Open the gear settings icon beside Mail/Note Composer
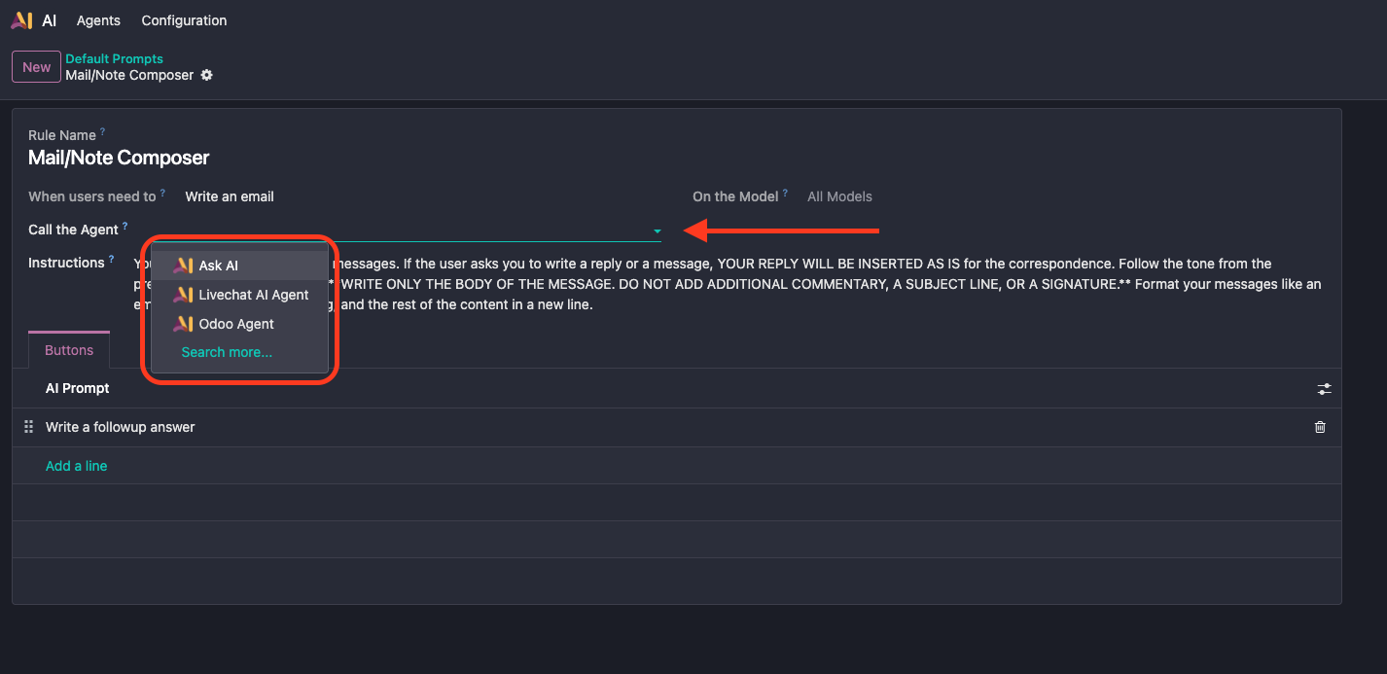Viewport: 1387px width, 674px height. point(206,76)
